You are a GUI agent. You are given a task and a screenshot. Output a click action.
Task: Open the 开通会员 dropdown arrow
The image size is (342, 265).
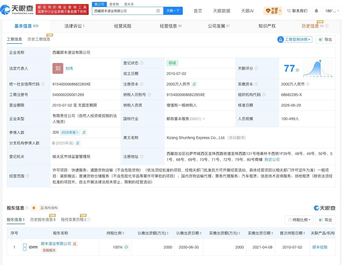(x=280, y=11)
